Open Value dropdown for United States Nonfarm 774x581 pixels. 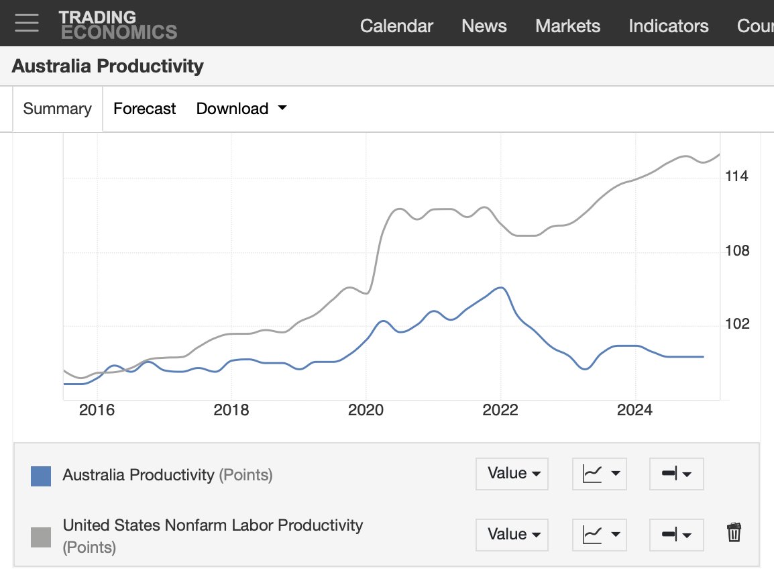[512, 535]
